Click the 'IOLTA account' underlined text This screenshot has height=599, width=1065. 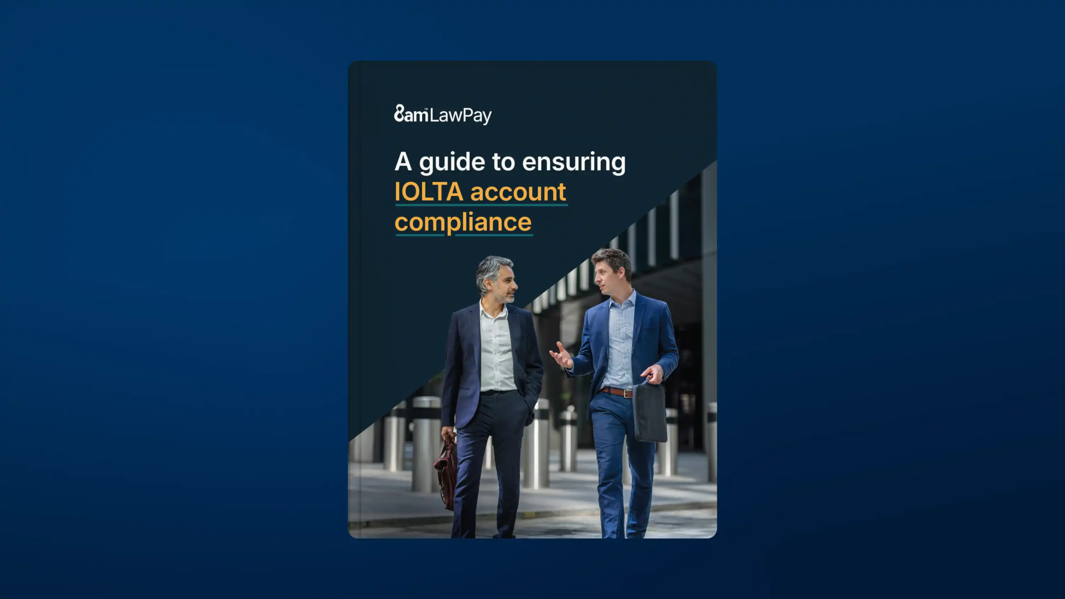click(x=481, y=192)
